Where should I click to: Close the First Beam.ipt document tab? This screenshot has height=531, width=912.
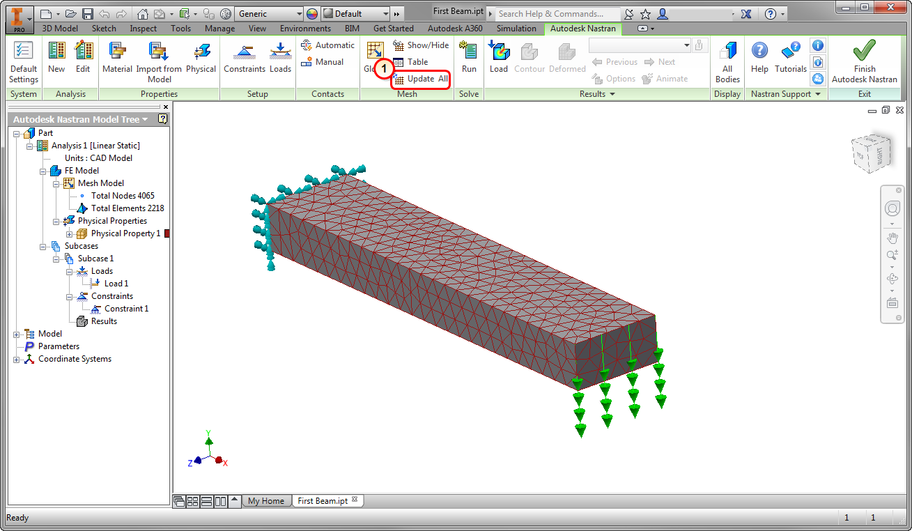click(355, 500)
